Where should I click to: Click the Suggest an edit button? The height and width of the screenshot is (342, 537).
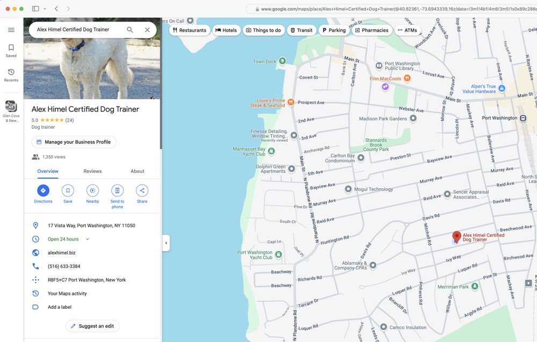point(92,326)
